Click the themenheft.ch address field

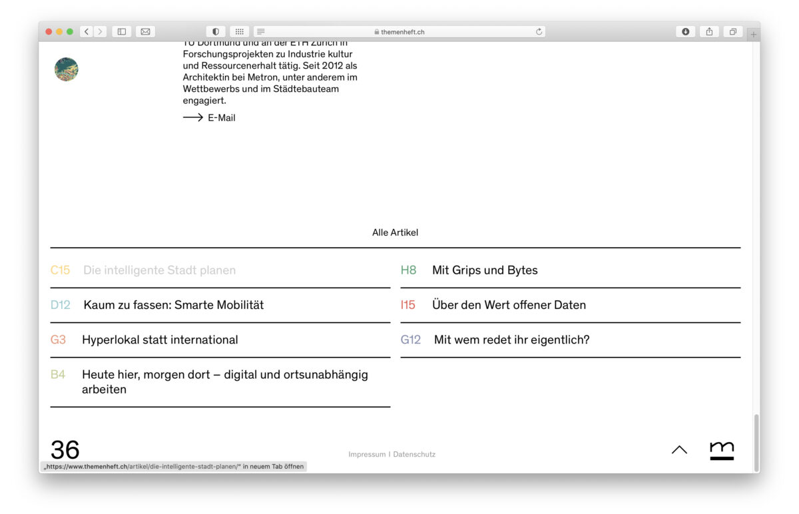pos(400,31)
